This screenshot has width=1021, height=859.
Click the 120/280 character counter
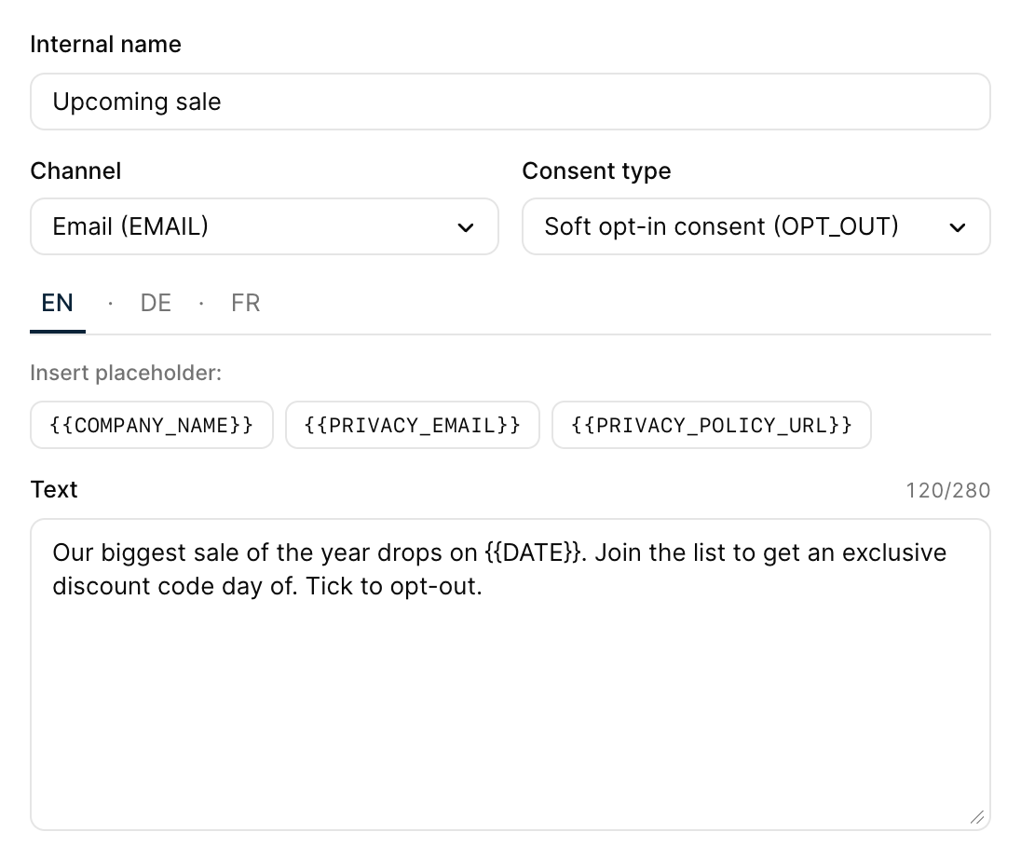948,490
